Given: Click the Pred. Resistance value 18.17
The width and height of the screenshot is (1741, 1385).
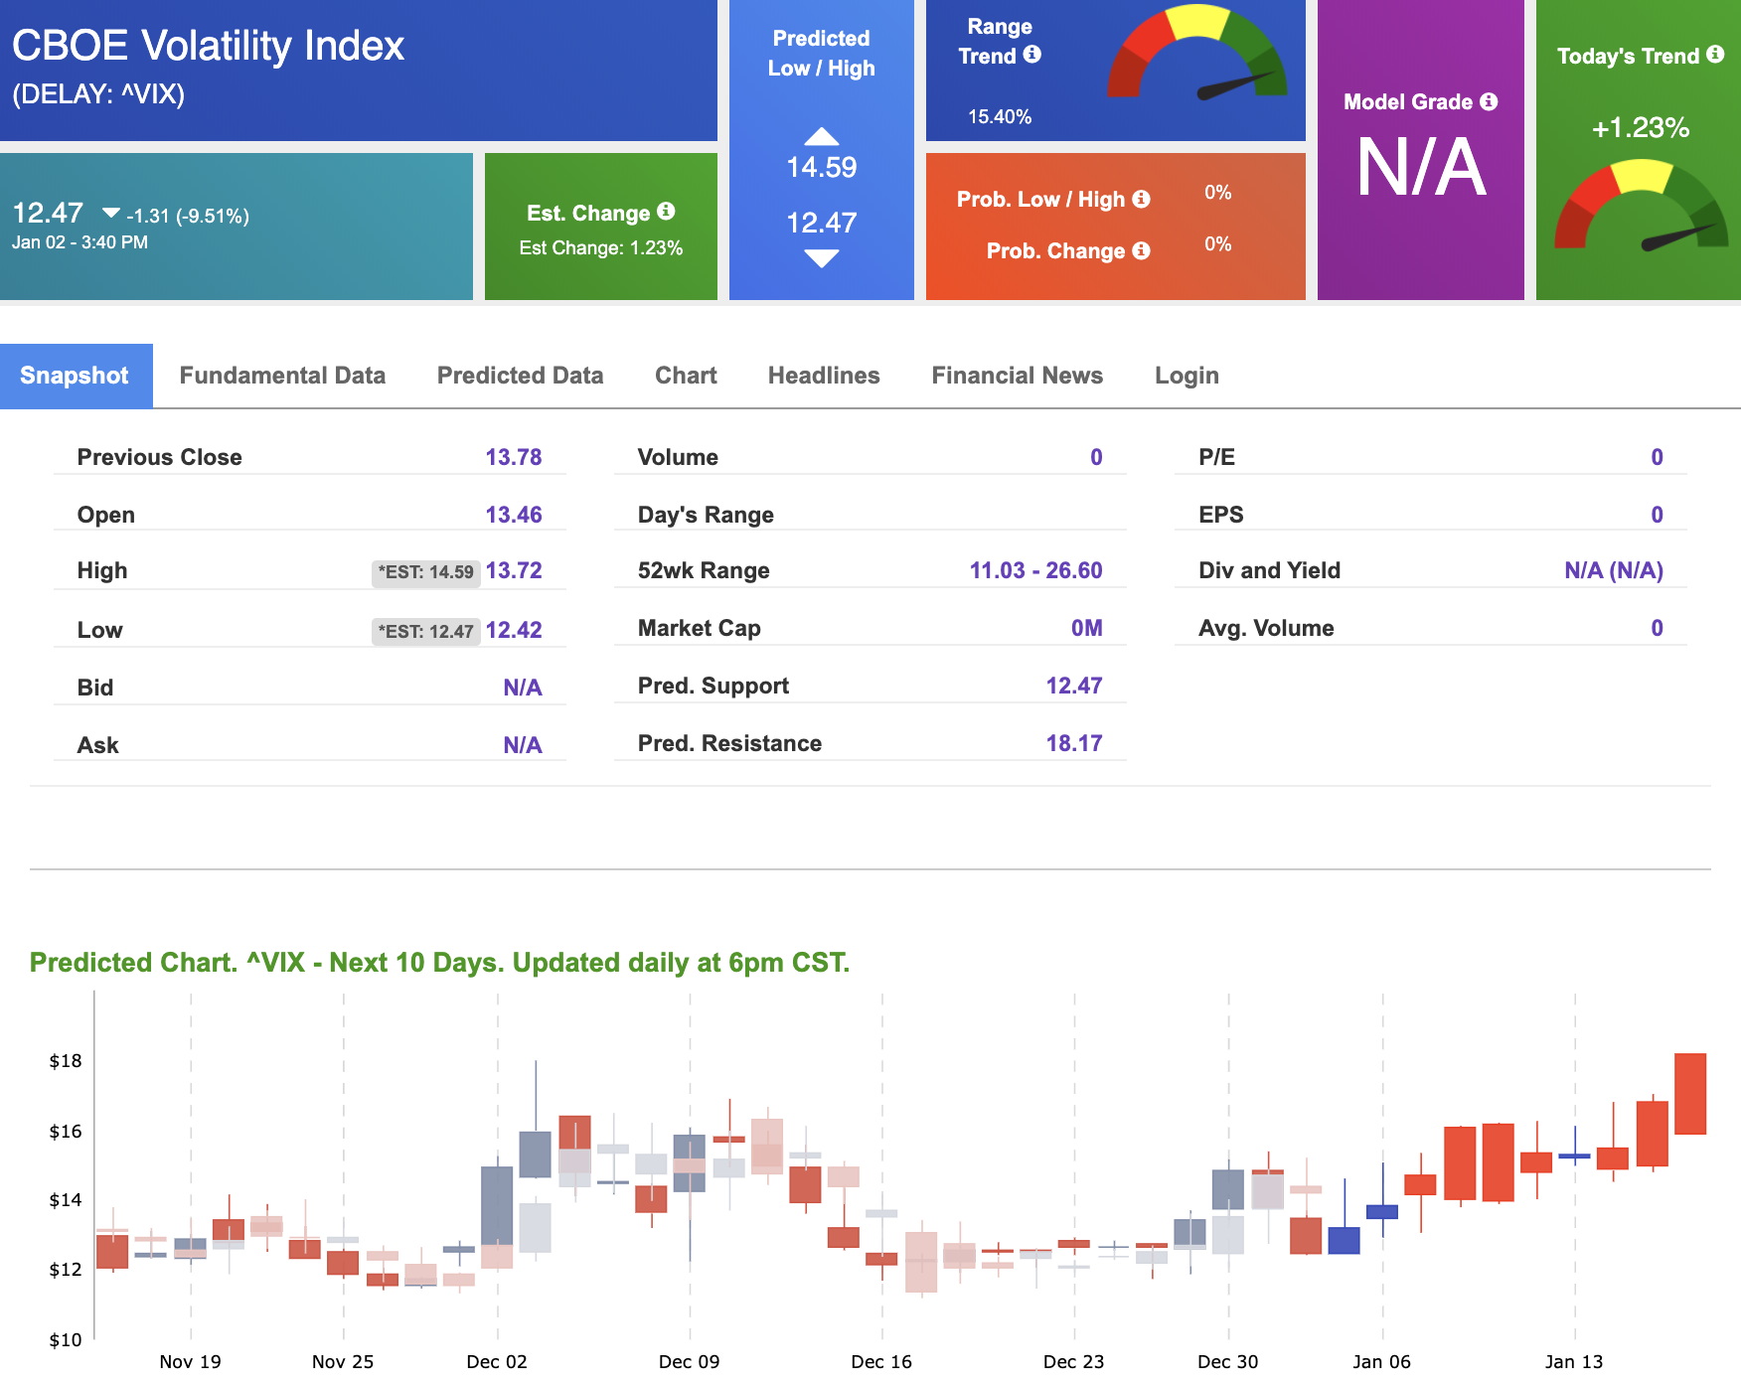Looking at the screenshot, I should 1074,743.
